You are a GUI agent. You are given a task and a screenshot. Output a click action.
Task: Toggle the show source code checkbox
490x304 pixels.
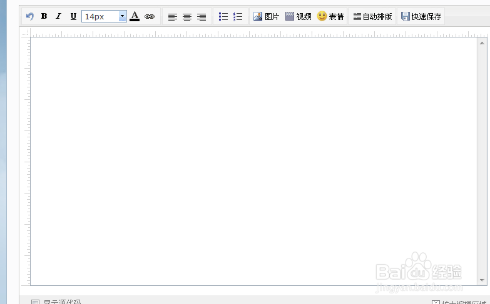[x=35, y=302]
